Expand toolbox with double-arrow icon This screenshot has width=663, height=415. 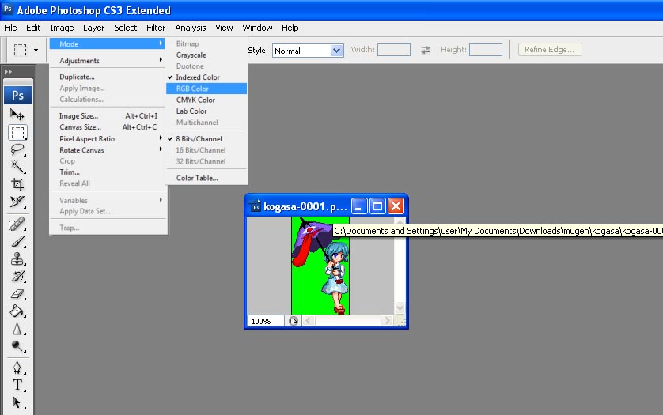point(8,71)
